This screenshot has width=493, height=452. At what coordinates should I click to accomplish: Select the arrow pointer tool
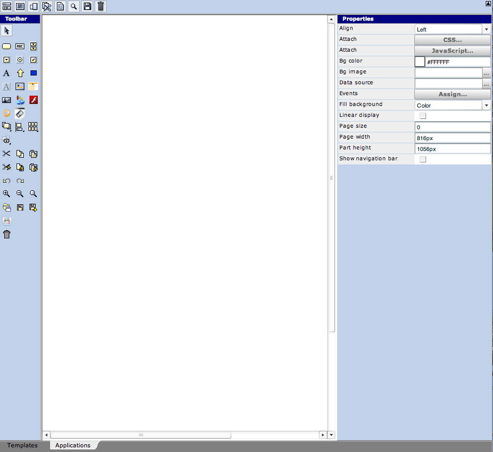click(7, 31)
